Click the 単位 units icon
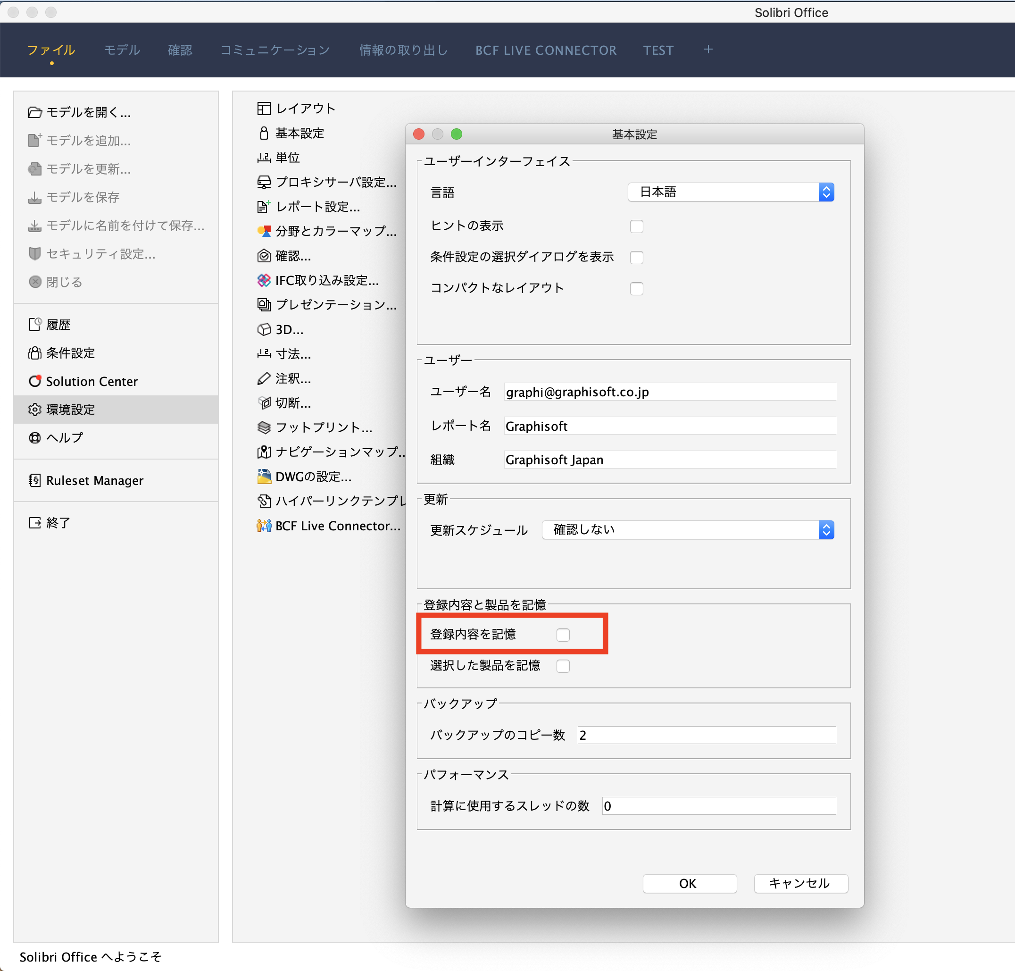The height and width of the screenshot is (971, 1015). 264,157
